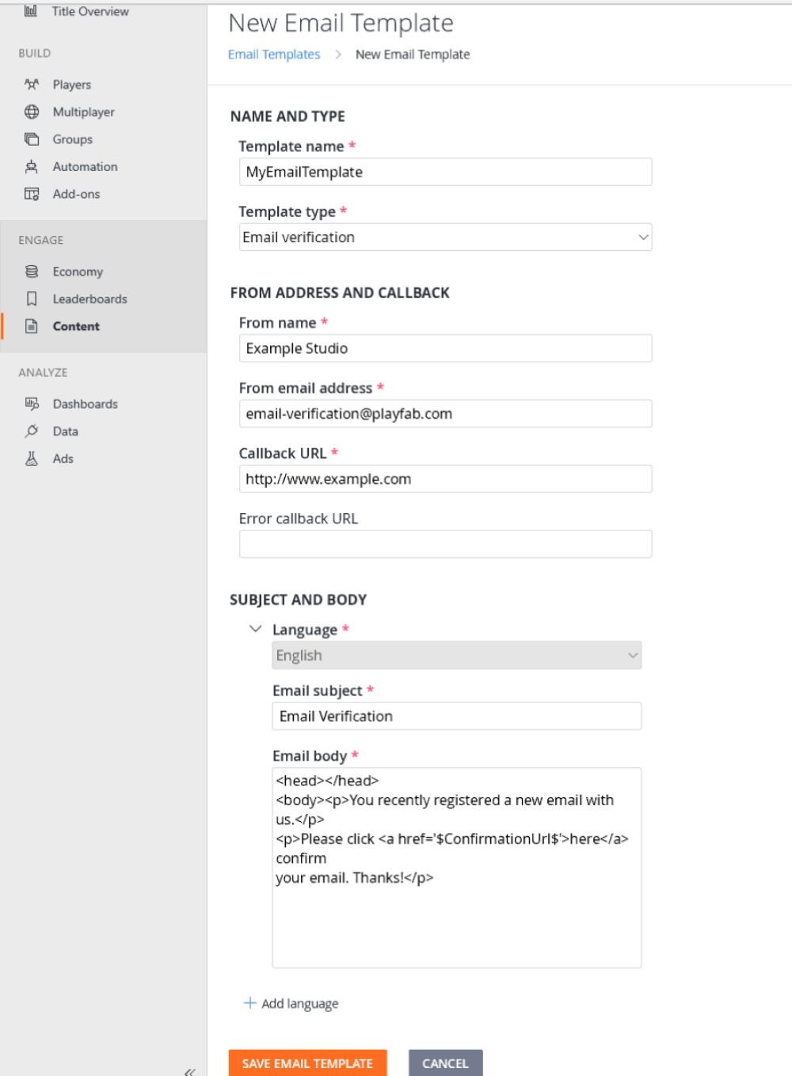Open the Automation section icon
Screen dimensions: 792x1076
pos(32,166)
